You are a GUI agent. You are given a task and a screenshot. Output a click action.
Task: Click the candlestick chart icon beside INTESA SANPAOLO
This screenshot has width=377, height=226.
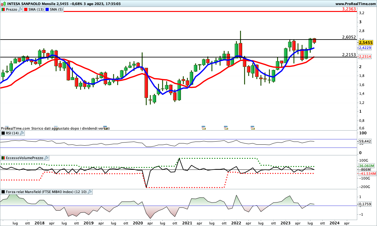pyautogui.click(x=3, y=3)
